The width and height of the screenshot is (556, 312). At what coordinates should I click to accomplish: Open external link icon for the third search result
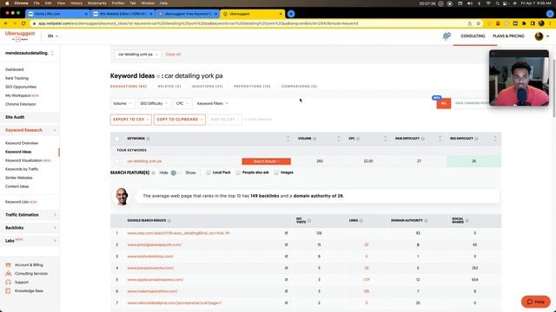point(286,257)
